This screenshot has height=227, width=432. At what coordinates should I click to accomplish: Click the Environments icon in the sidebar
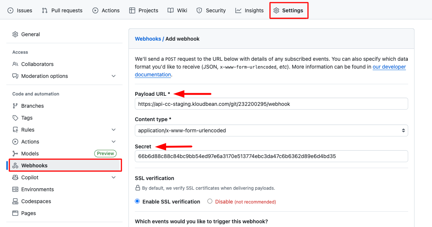[x=15, y=189]
